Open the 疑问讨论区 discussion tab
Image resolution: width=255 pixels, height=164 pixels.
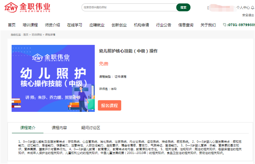[91, 128]
